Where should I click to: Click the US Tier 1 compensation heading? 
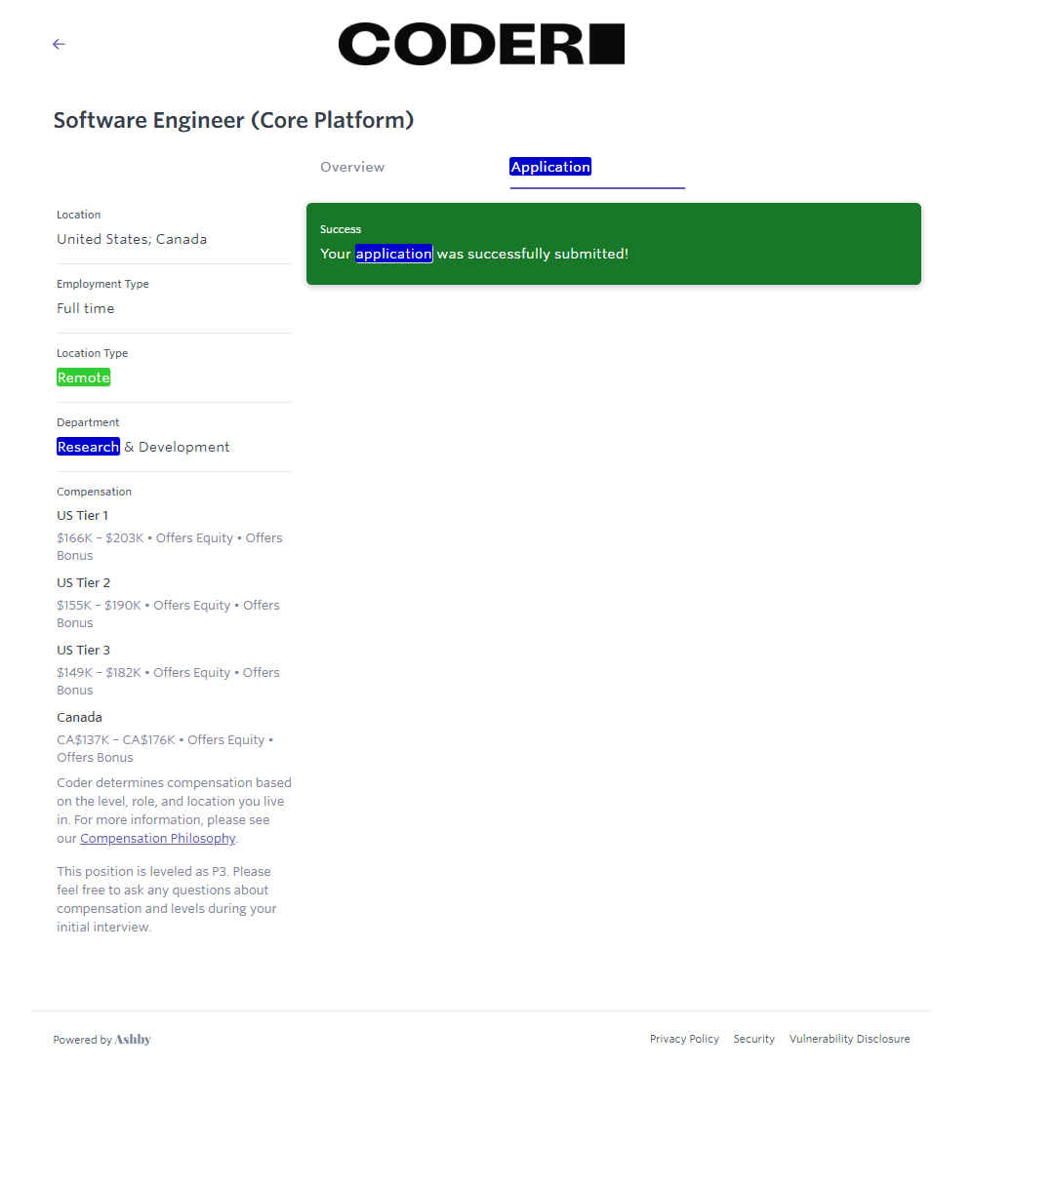point(83,515)
